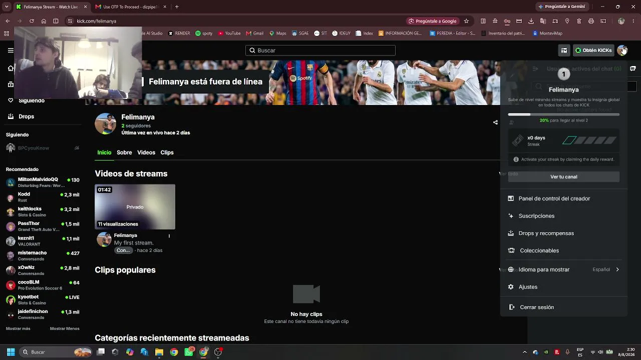This screenshot has height=360, width=641.
Task: Open File Explorer from the taskbar
Action: click(x=159, y=352)
